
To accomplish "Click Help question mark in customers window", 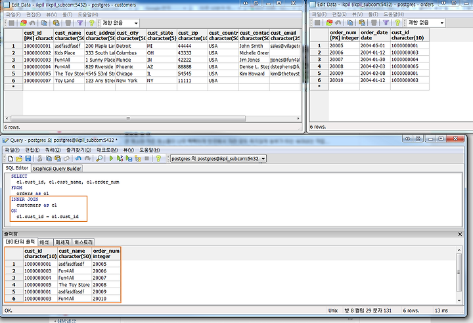I will (x=92, y=23).
